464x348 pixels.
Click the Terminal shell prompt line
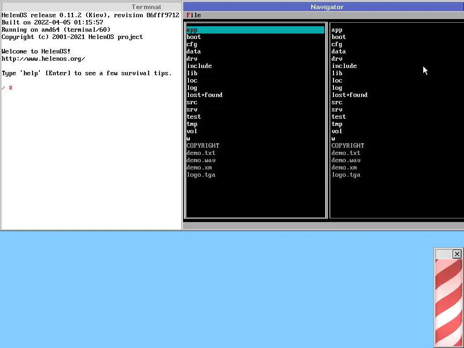pos(7,88)
